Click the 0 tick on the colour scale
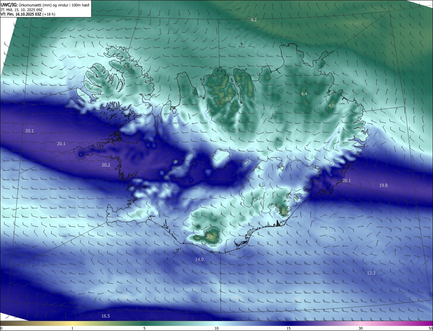Image resolution: width=433 pixels, height=331 pixels. [x=1, y=328]
